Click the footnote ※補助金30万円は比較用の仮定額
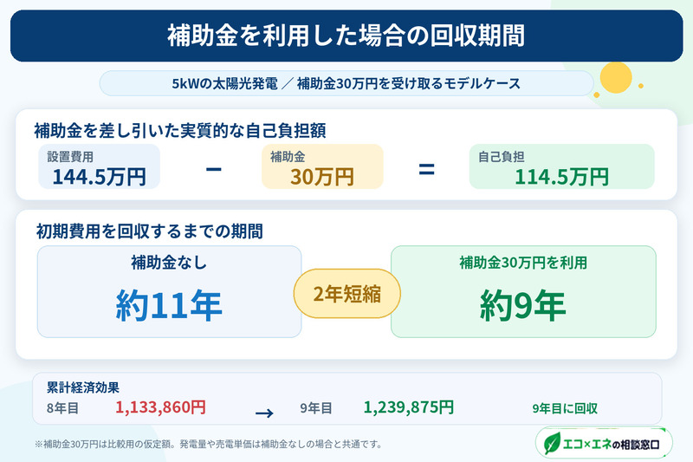 pos(208,444)
